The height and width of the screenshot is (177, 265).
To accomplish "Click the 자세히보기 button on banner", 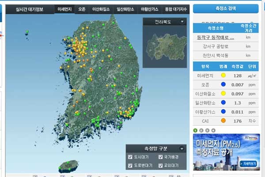I will pyautogui.click(x=248, y=164).
